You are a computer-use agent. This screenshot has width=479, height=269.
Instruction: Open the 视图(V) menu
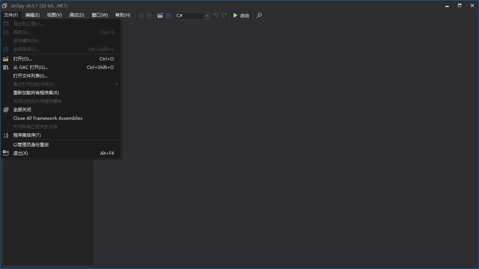pos(55,15)
